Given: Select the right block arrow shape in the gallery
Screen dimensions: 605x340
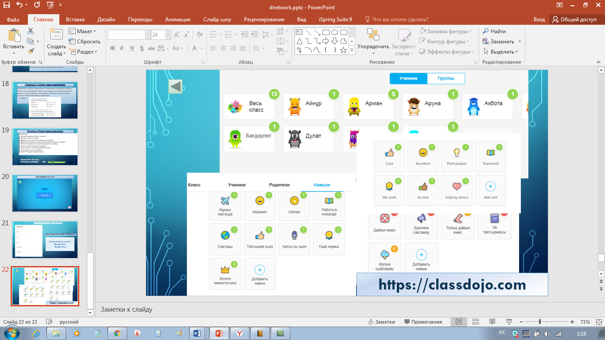Looking at the screenshot, I should pyautogui.click(x=326, y=41).
